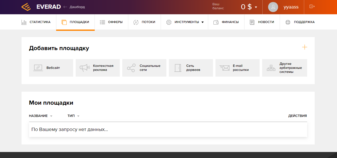
Task: Click the Статистика bar chart icon
Action: (24, 22)
